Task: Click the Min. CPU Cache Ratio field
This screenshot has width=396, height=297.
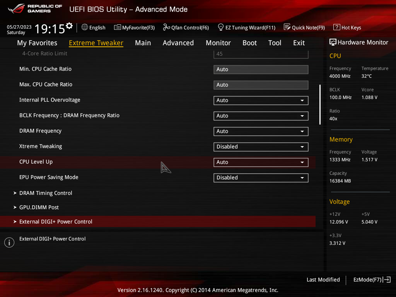Action: [261, 70]
